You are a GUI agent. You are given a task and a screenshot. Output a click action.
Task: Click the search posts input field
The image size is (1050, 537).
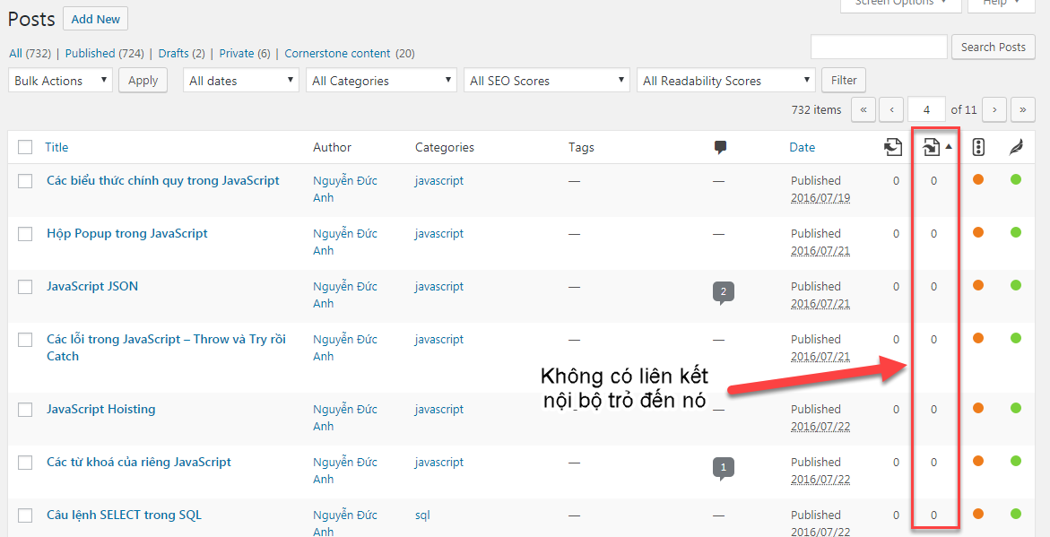tap(878, 47)
